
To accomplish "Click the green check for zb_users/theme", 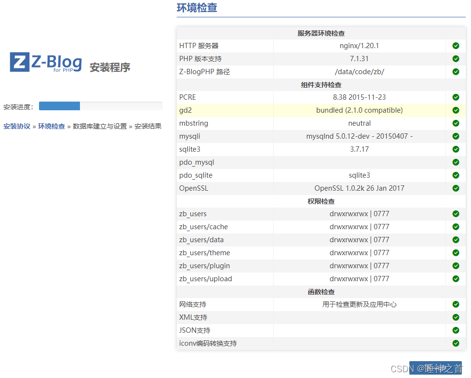I will [456, 253].
